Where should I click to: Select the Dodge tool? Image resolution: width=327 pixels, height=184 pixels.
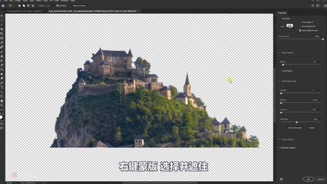point(2,78)
